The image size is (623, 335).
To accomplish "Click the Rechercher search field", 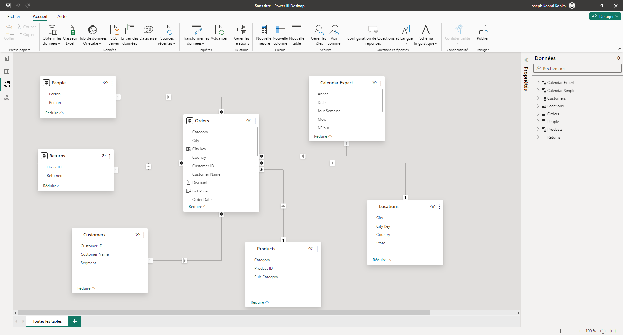I will pyautogui.click(x=577, y=68).
